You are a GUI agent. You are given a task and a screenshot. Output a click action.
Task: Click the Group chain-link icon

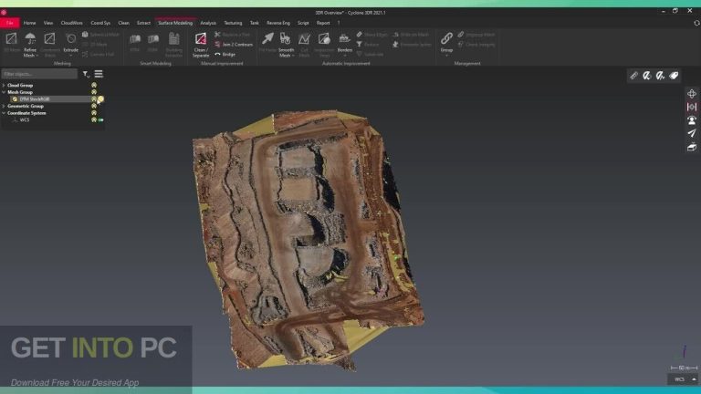pyautogui.click(x=446, y=39)
